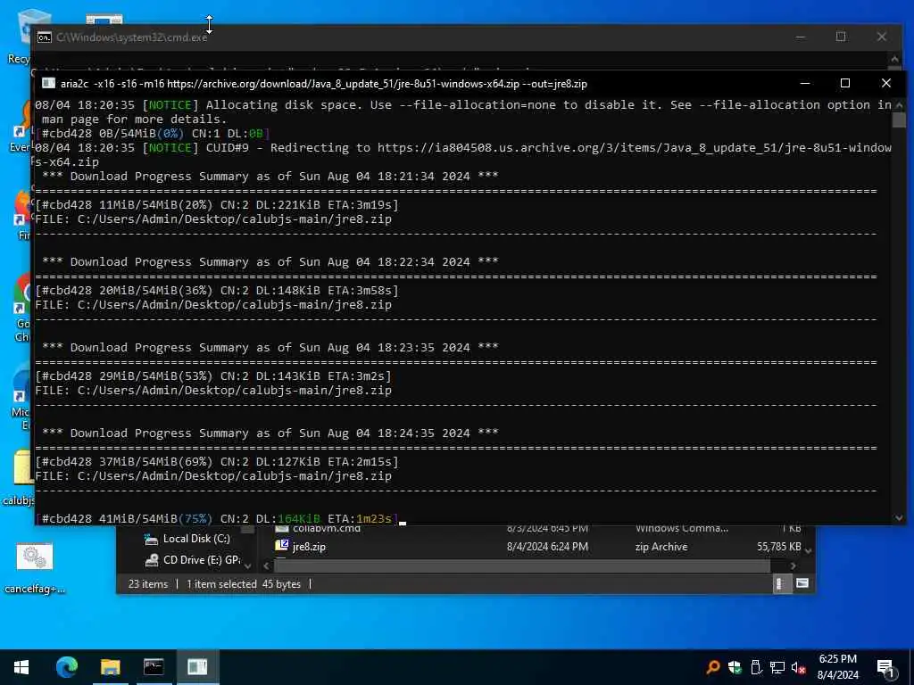Click the Explorer nav pane scroll down arrow
Image resolution: width=914 pixels, height=685 pixels.
(x=248, y=565)
